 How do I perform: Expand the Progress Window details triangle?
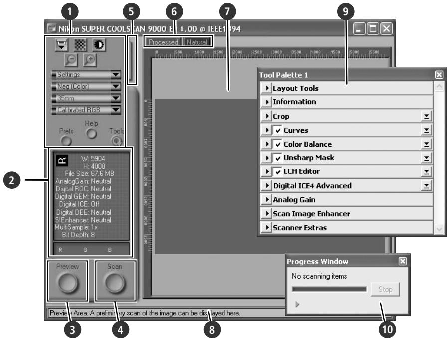[x=297, y=304]
